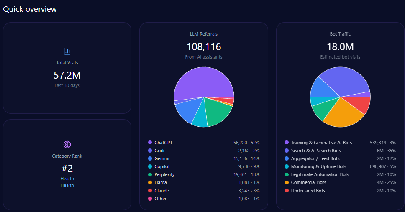Click the Training & Generative AI Bots legend entry

[321, 143]
